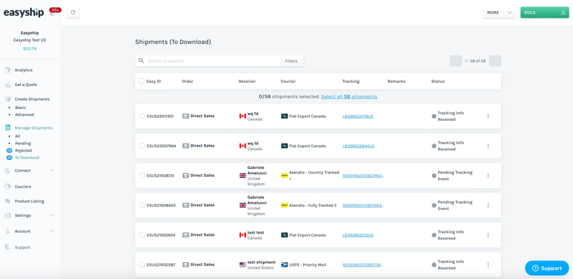
Task: Click the Support sidebar icon
Action: (8, 247)
